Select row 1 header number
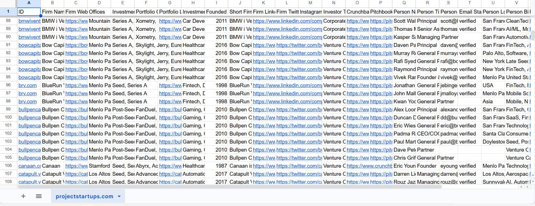Screen dimensions: 535x206 click(x=9, y=11)
